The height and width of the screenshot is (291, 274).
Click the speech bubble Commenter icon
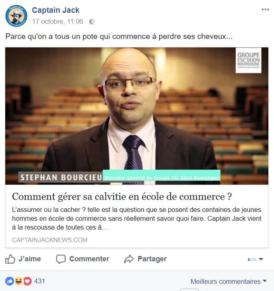pyautogui.click(x=61, y=259)
